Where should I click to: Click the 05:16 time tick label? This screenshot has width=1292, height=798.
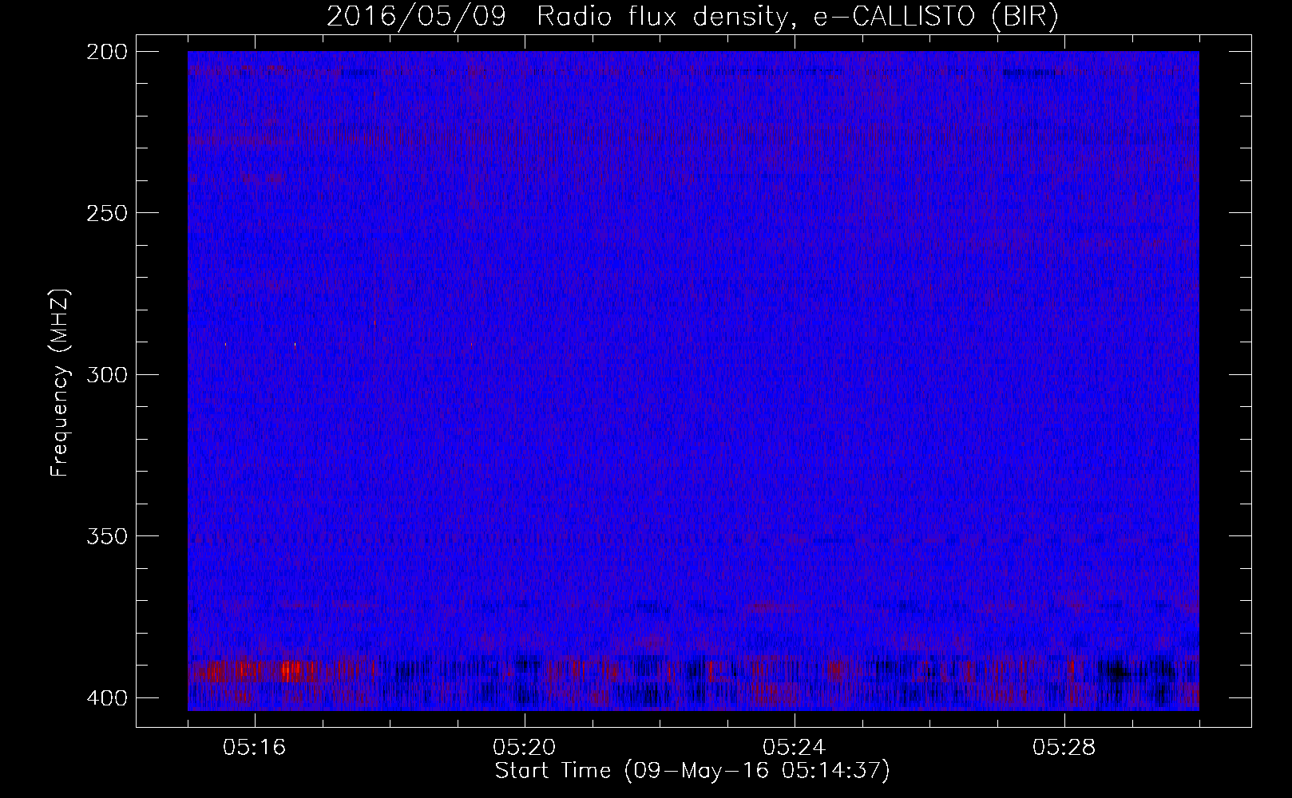click(255, 748)
